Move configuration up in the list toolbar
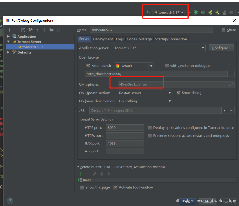Image resolution: width=239 pixels, height=206 pixels. click(37, 30)
